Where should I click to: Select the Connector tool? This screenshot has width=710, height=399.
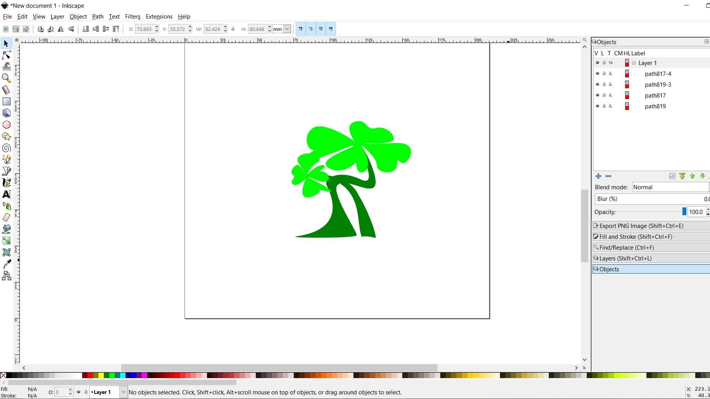tap(6, 276)
